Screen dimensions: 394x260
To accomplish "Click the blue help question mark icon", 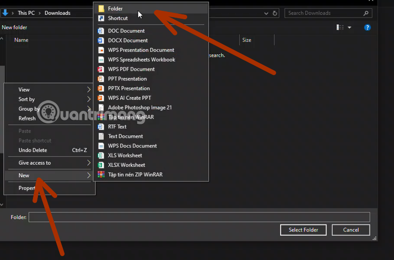I will (367, 28).
